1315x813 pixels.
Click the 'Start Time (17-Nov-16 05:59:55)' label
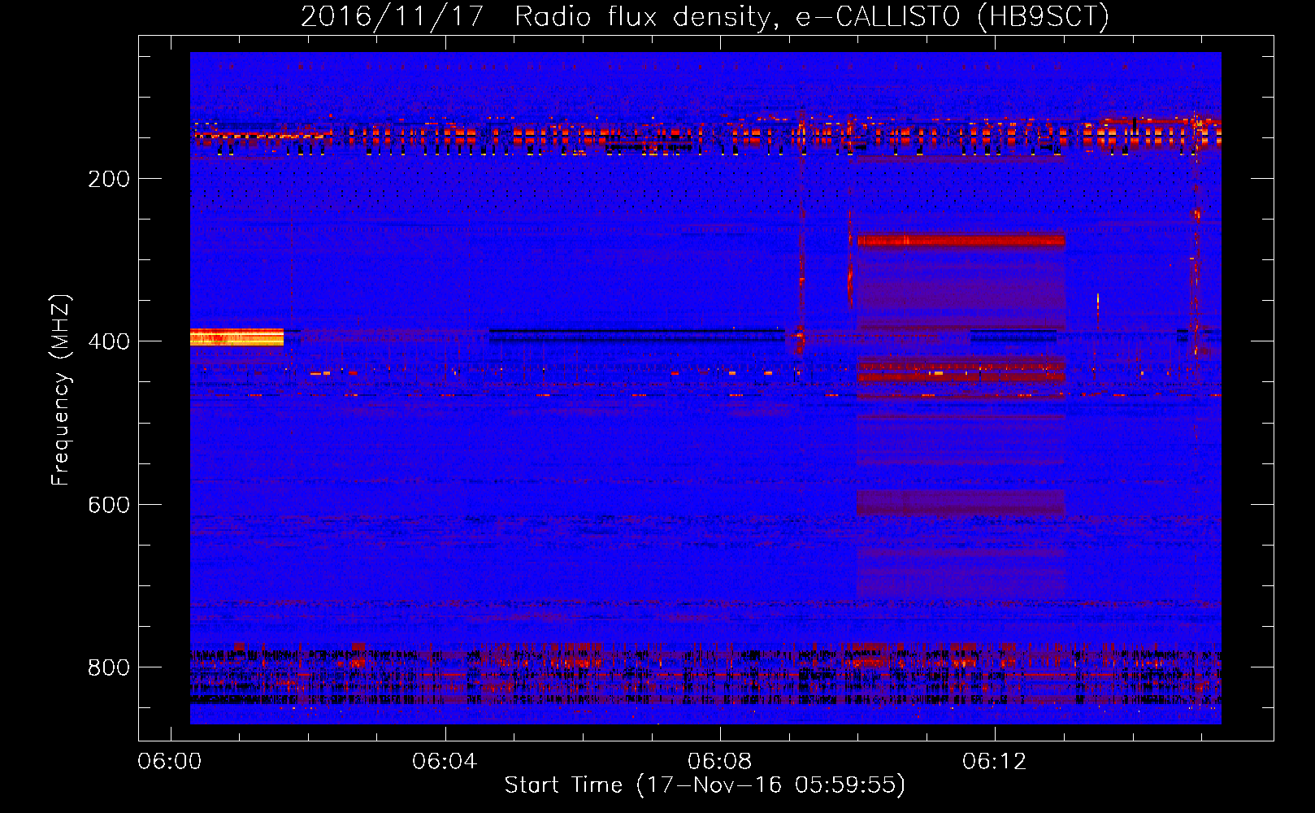pyautogui.click(x=705, y=785)
